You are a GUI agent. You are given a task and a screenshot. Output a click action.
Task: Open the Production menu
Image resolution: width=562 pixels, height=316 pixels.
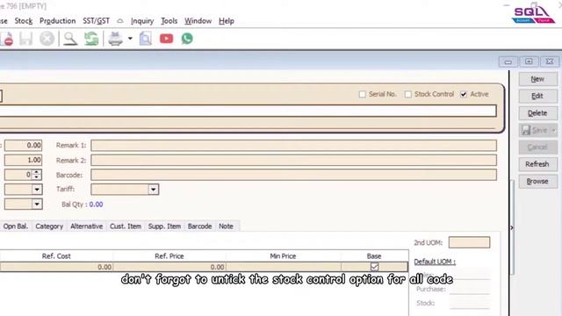[57, 21]
